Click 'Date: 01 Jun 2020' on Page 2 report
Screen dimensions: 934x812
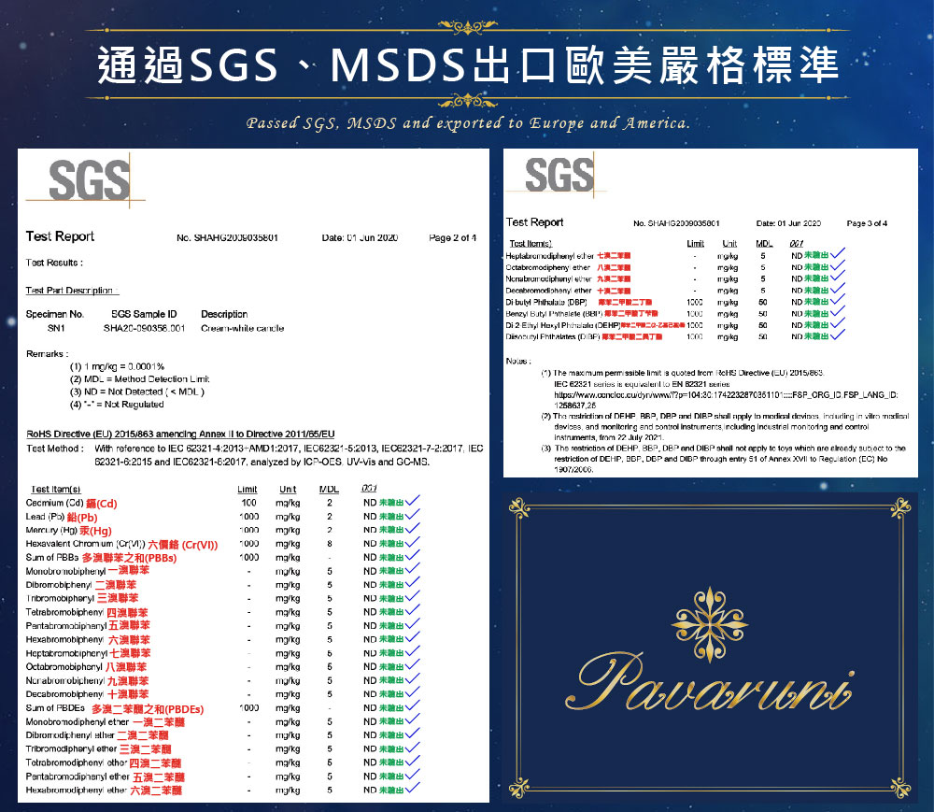click(360, 237)
